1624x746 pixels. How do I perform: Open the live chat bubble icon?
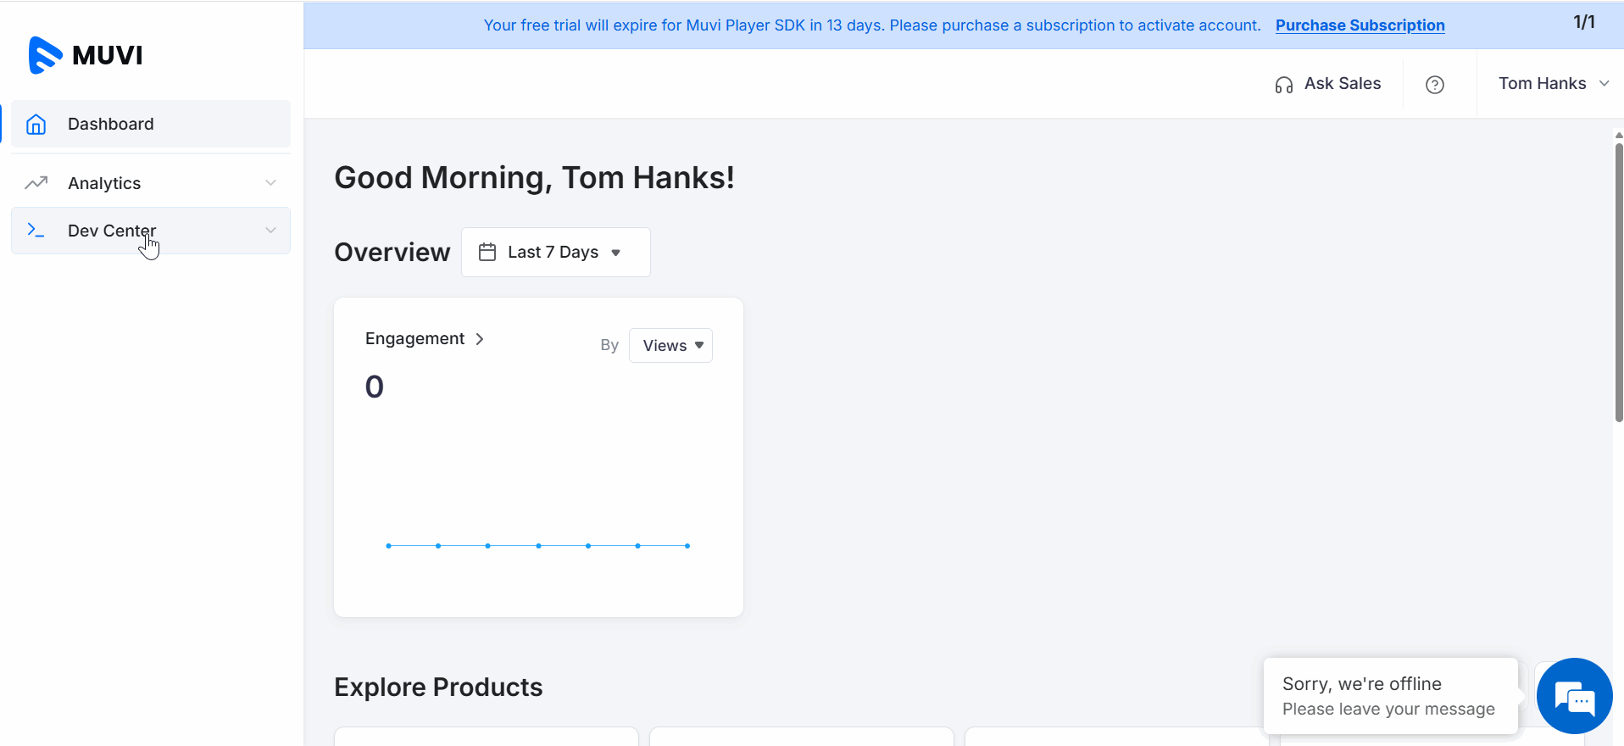(x=1574, y=697)
